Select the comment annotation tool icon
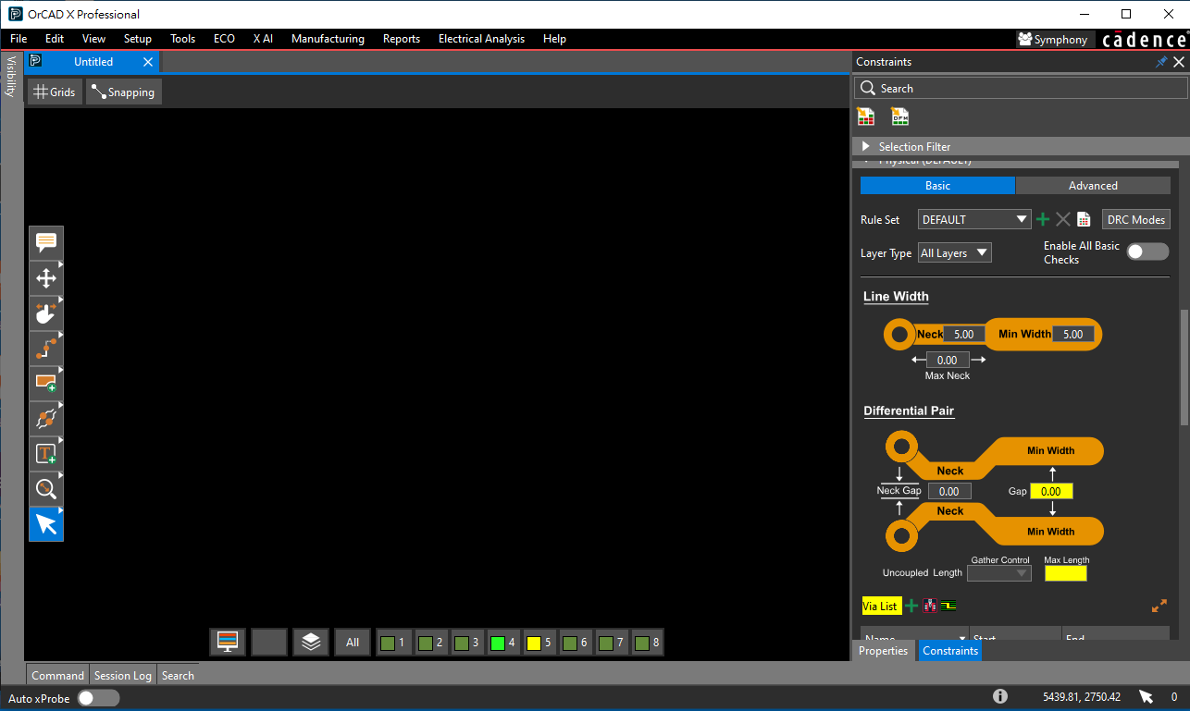This screenshot has height=711, width=1190. (x=46, y=243)
